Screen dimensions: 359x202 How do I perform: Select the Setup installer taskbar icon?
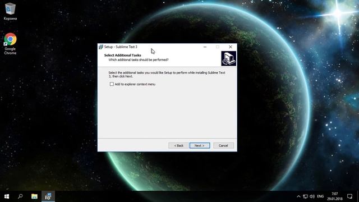(x=48, y=196)
